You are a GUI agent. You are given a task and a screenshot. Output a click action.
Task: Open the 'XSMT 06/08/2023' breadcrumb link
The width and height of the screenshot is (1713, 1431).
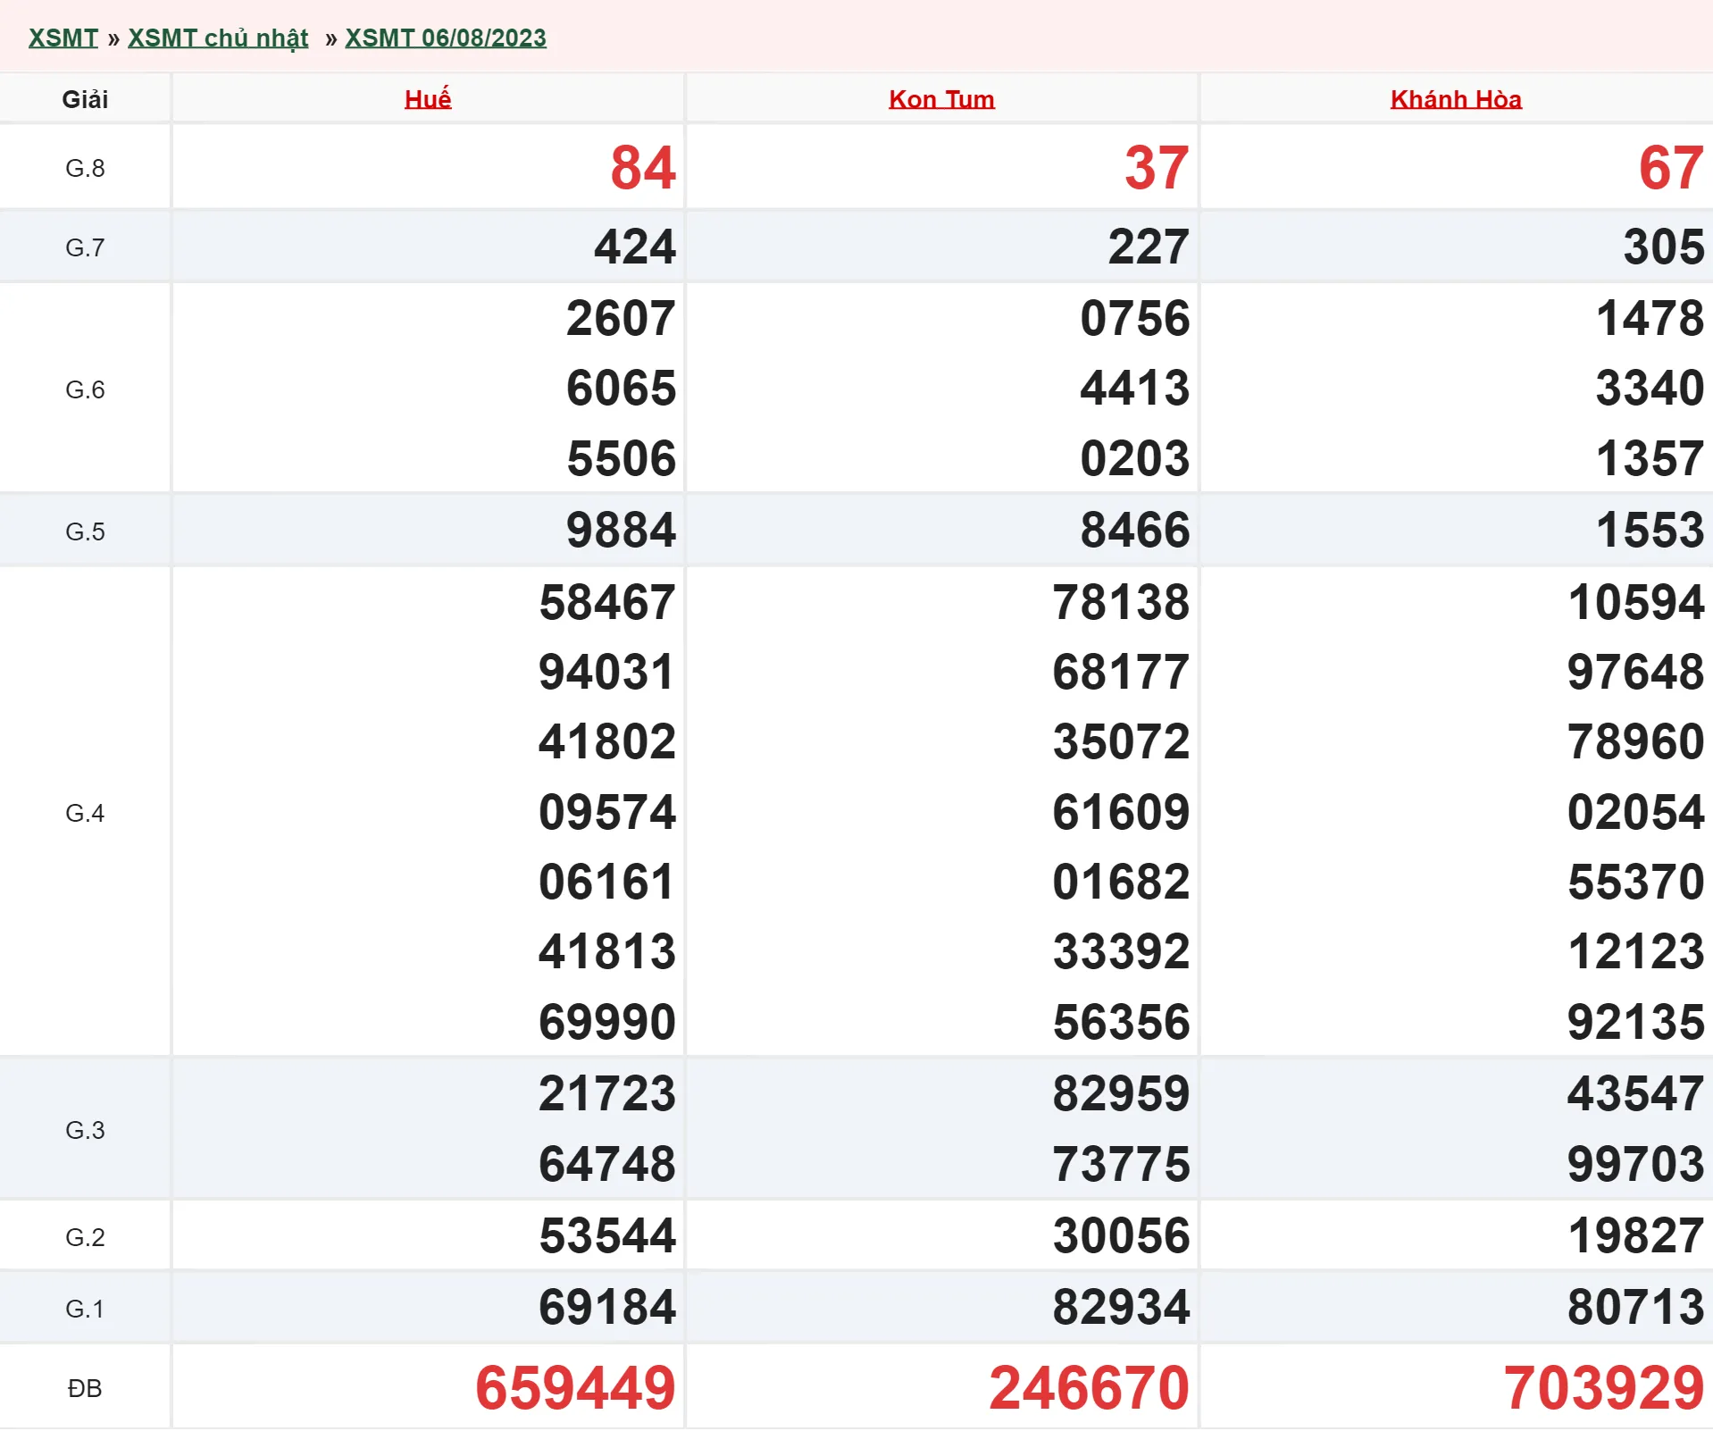point(445,38)
